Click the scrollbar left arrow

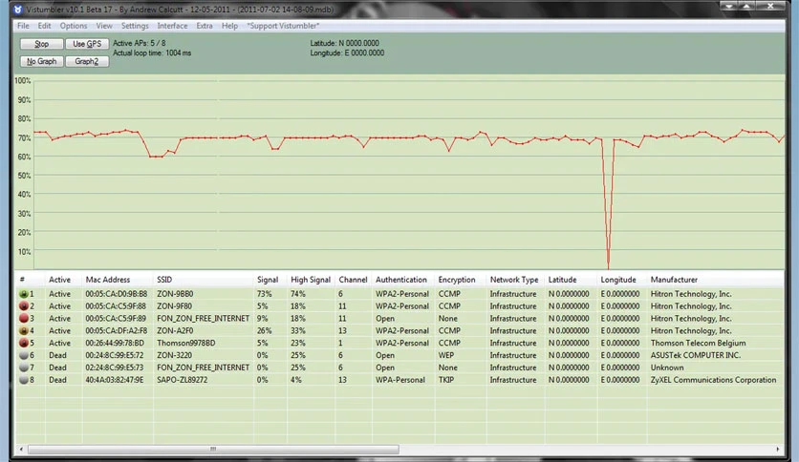click(x=21, y=450)
